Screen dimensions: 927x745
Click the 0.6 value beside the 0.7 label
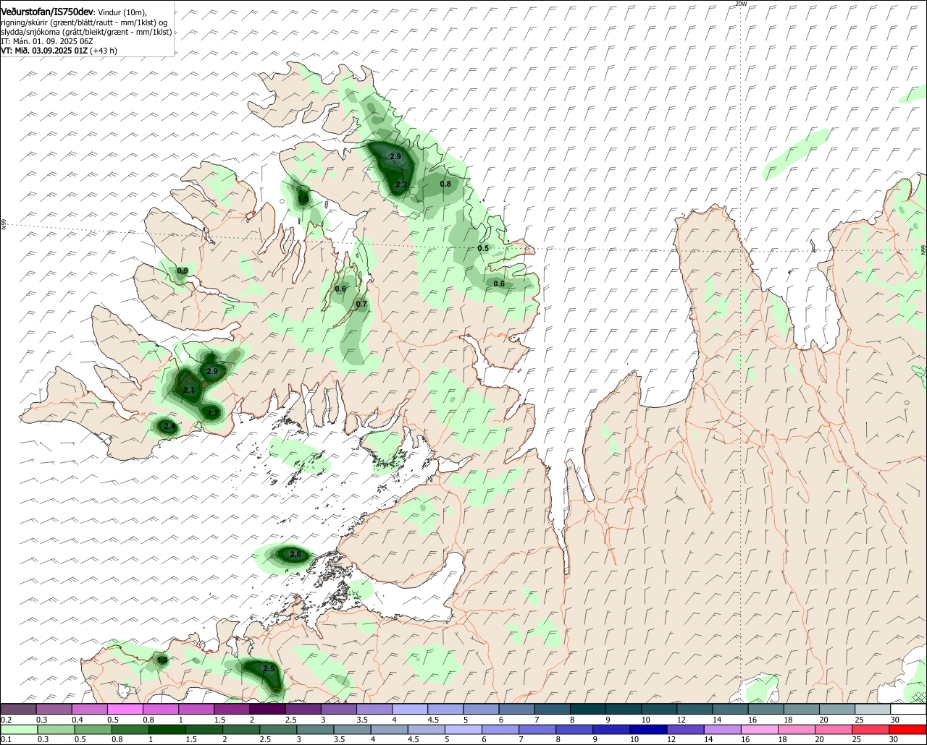pos(340,289)
